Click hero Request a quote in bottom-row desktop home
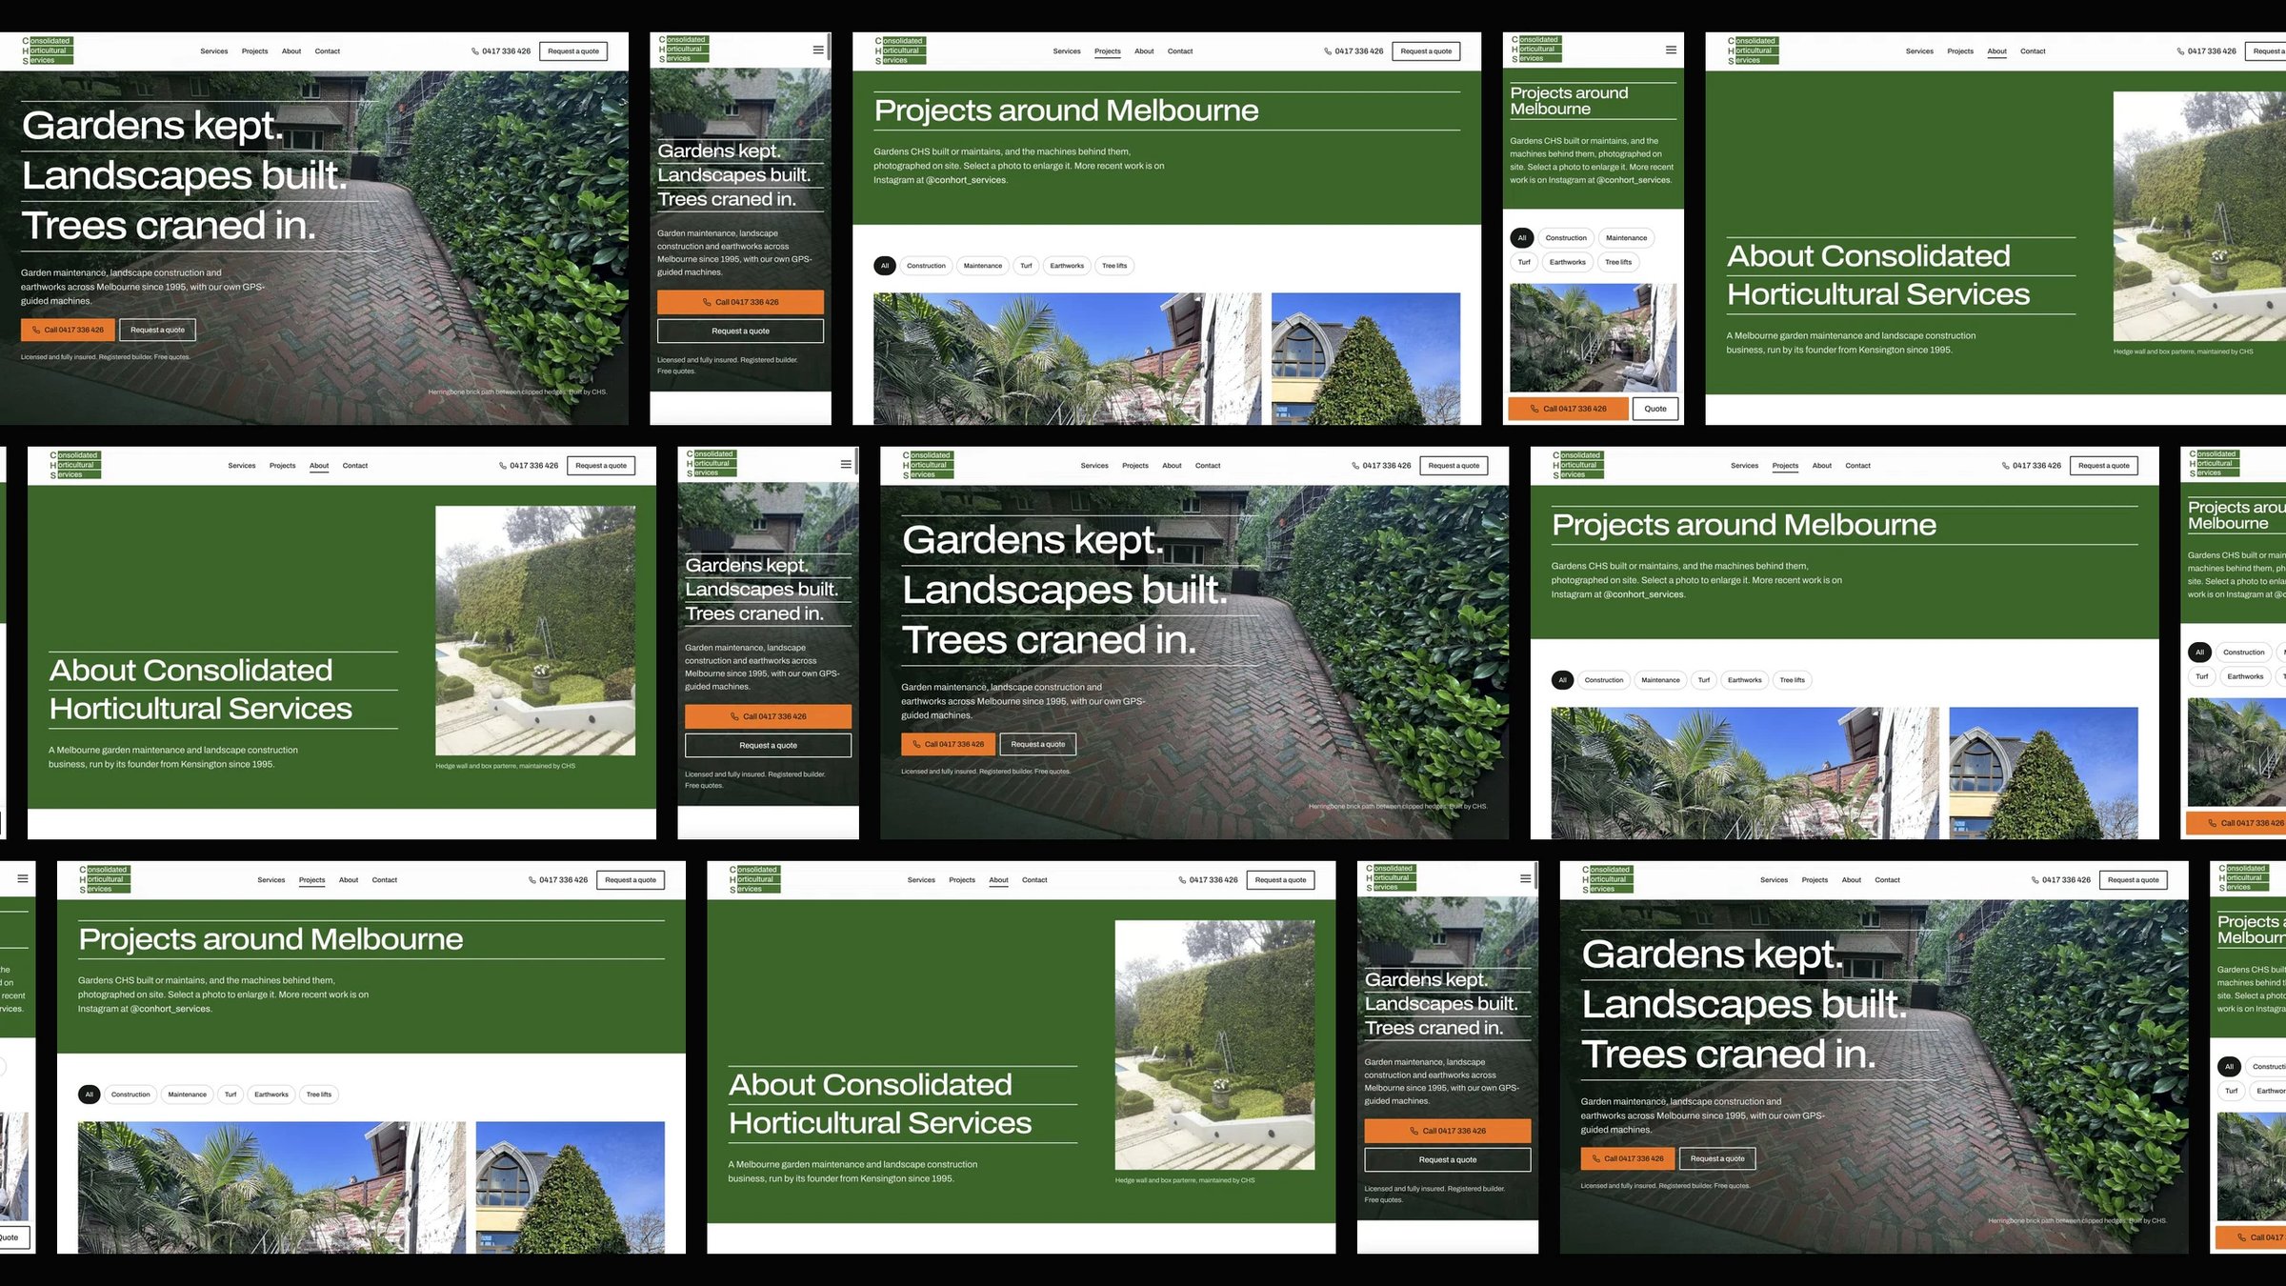 point(1717,1158)
